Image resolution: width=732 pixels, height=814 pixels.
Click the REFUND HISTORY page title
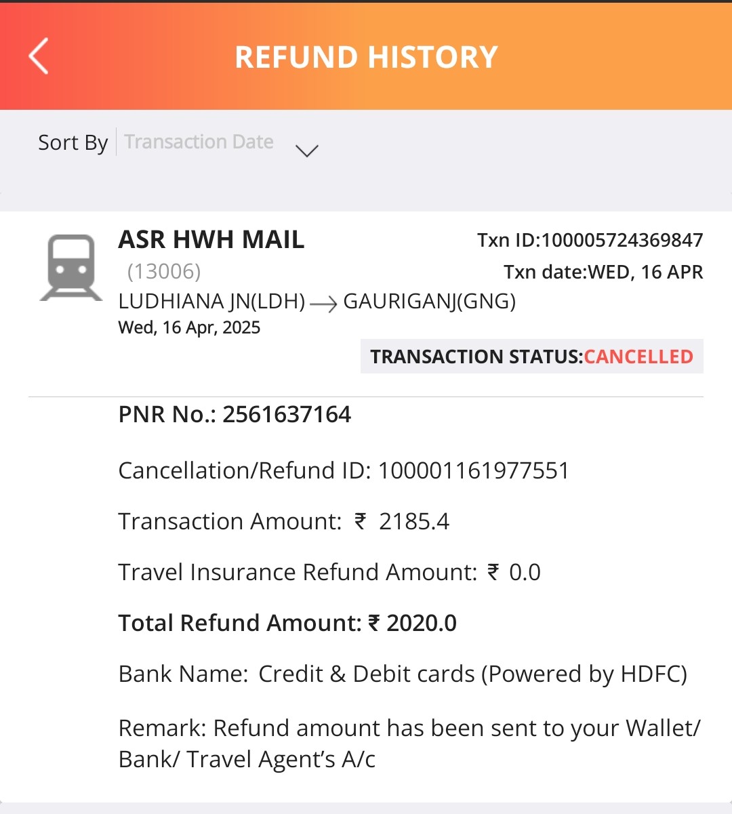click(366, 57)
